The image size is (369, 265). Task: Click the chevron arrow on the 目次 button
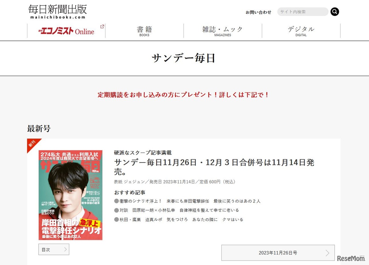click(x=65, y=249)
